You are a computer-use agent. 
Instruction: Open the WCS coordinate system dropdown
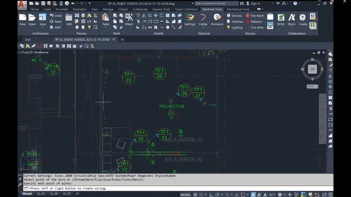pyautogui.click(x=312, y=86)
